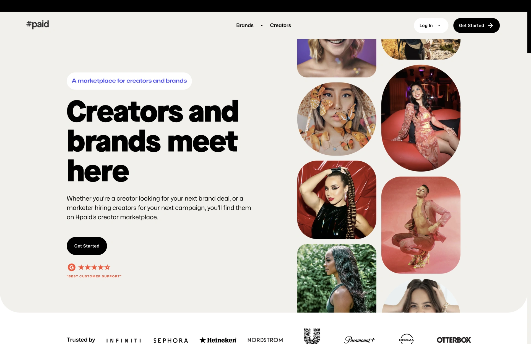Click the Sephora brand logo
The height and width of the screenshot is (344, 531).
click(171, 340)
